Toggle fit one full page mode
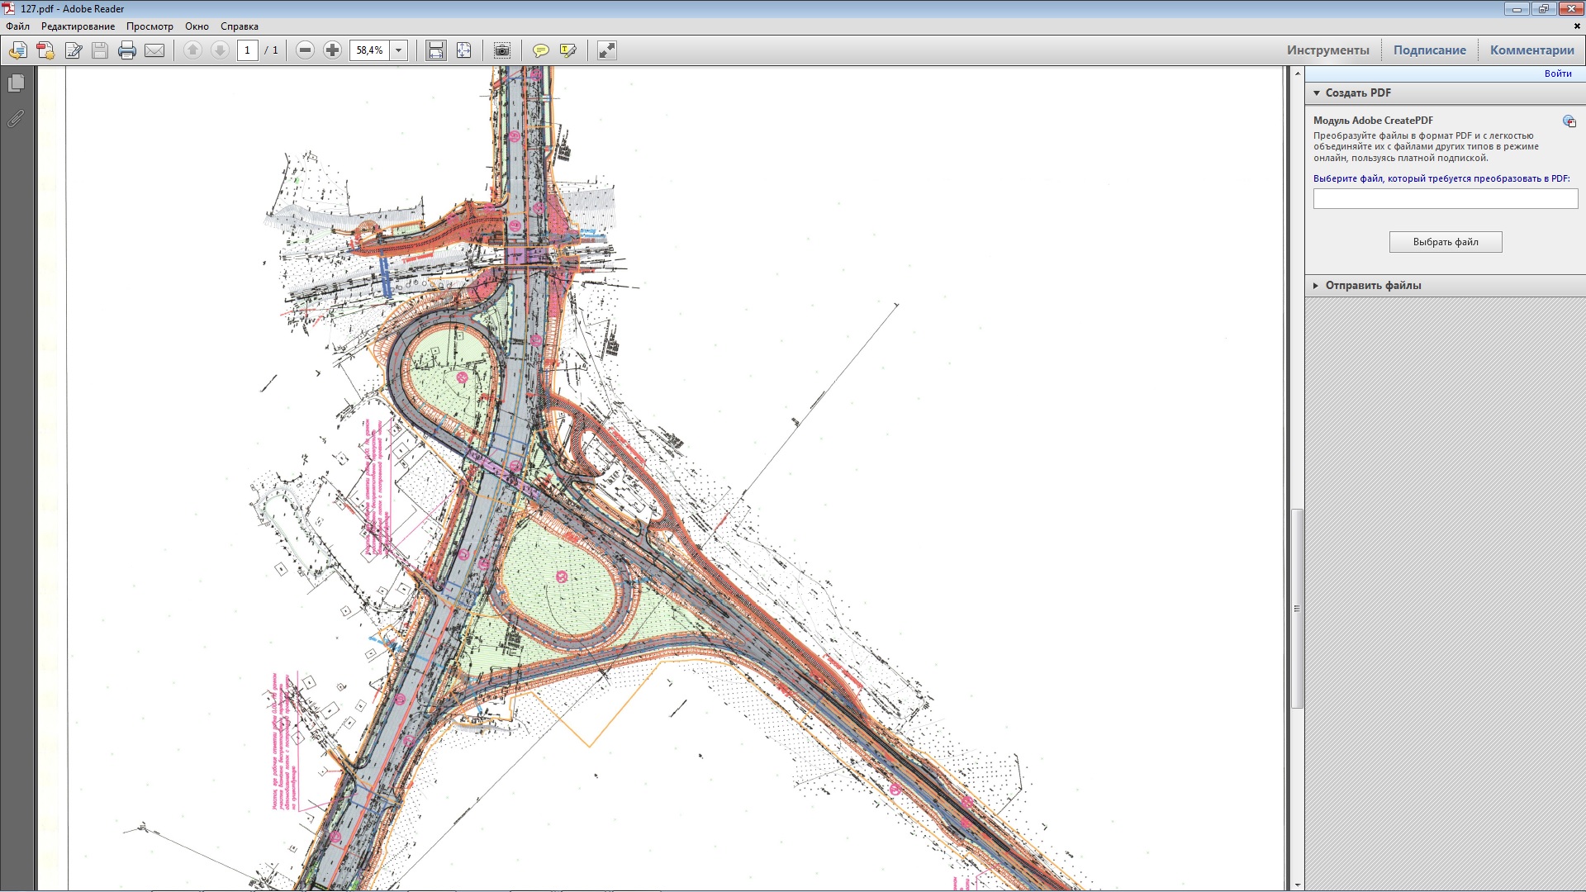Screen dimensions: 1586x892 pyautogui.click(x=463, y=50)
